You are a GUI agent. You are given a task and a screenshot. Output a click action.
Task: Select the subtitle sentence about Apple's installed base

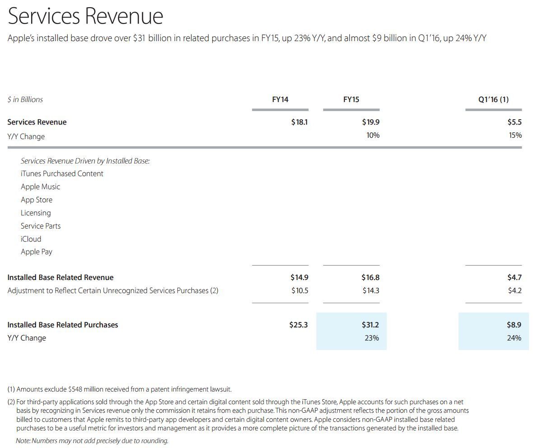coord(247,38)
